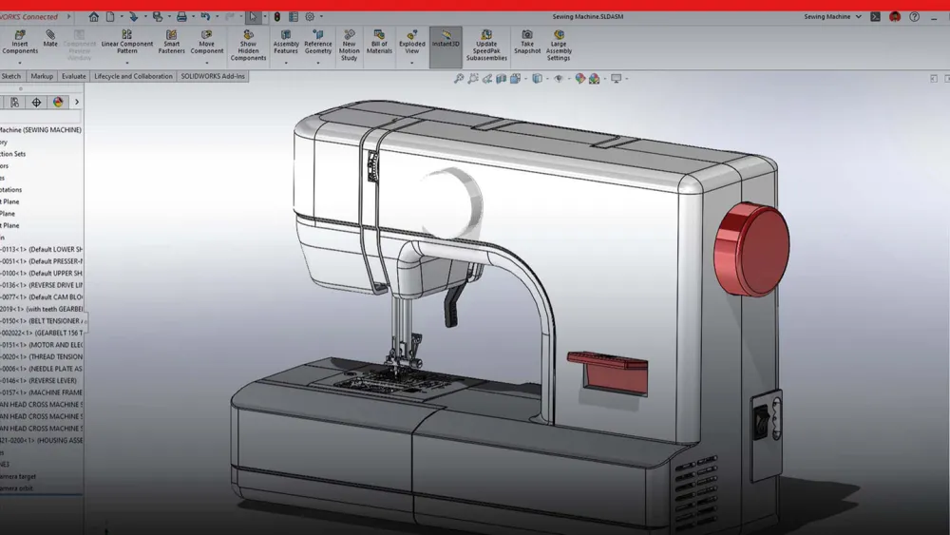Click the Exploded View tool
The image size is (950, 535).
(x=412, y=43)
